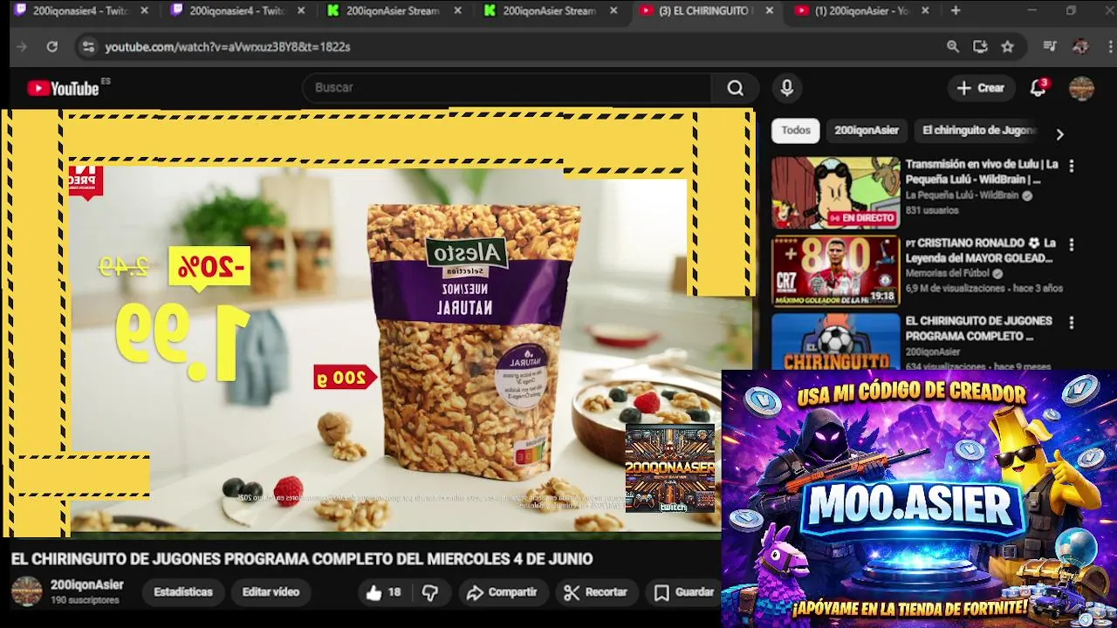Reload the page with refresh icon
This screenshot has width=1117, height=628.
pyautogui.click(x=52, y=47)
